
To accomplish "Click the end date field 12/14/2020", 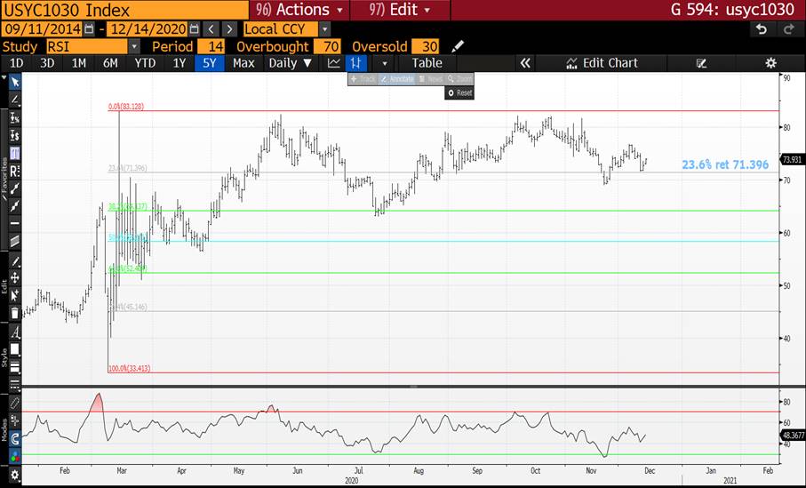I will tap(147, 29).
